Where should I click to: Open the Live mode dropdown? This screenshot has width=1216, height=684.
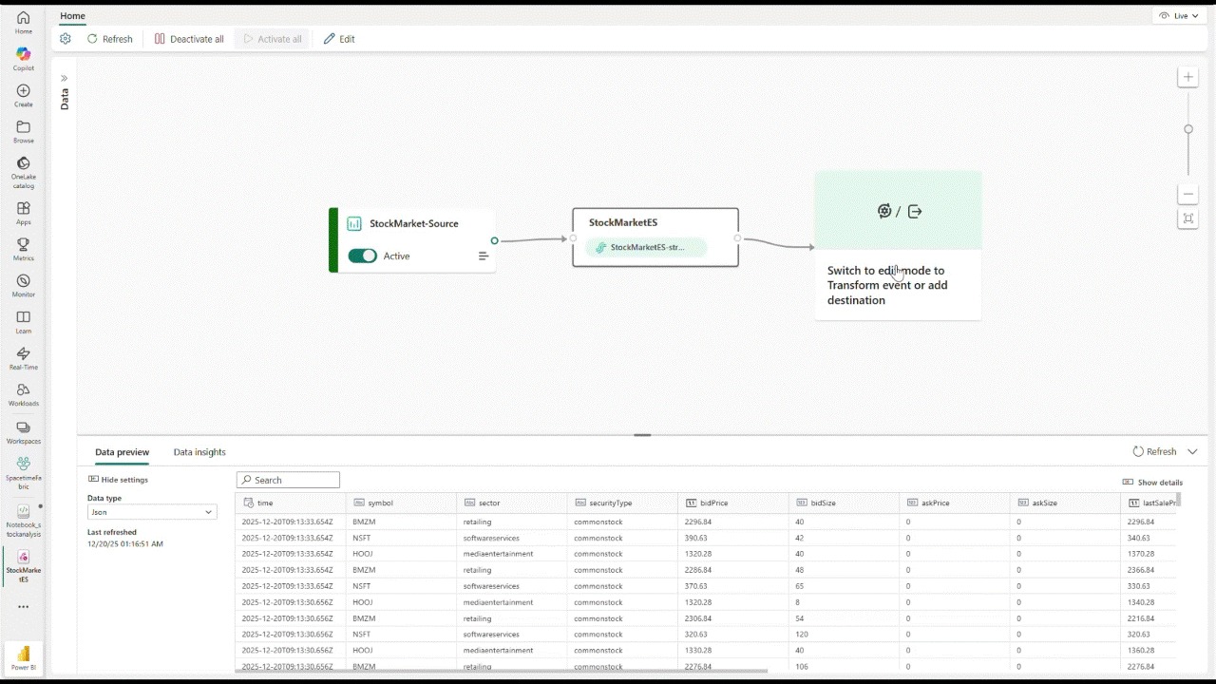(x=1178, y=15)
